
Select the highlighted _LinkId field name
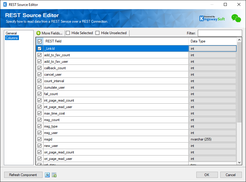click(50, 49)
